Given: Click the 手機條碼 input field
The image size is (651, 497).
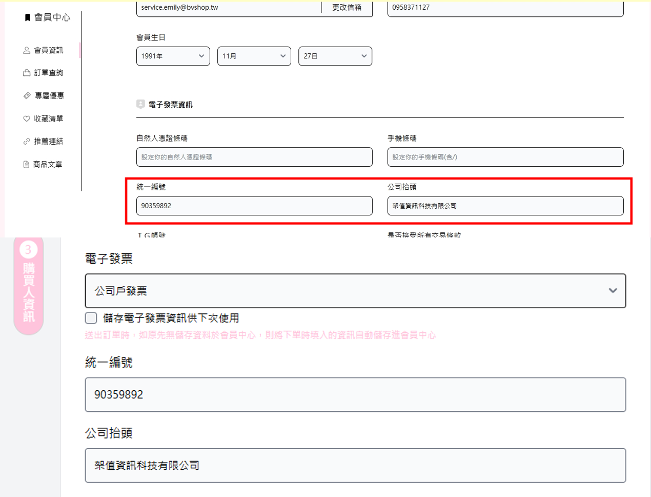Looking at the screenshot, I should [x=505, y=157].
